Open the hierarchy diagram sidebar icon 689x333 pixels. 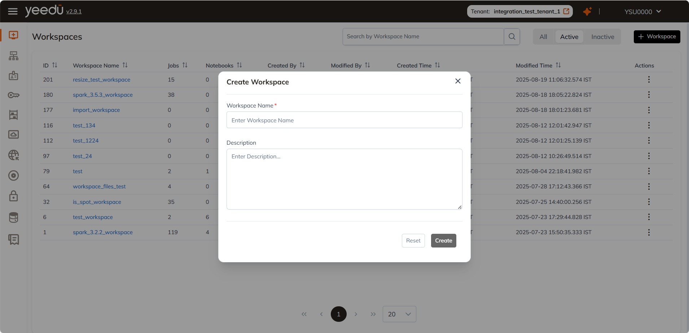click(x=14, y=56)
